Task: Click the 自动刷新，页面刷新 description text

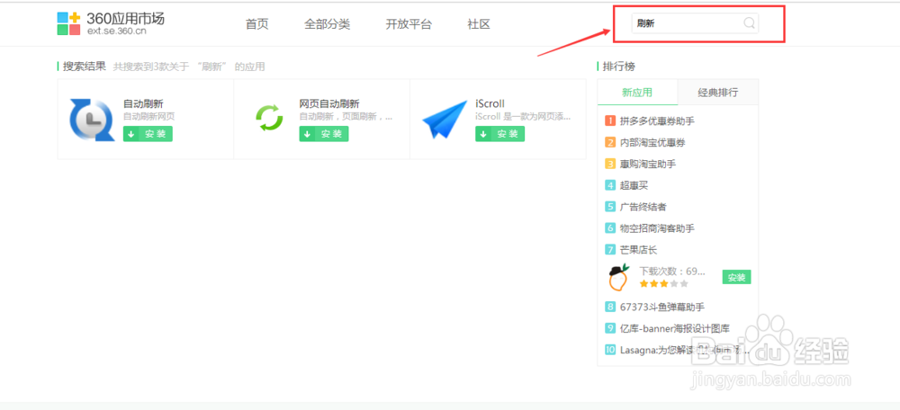Action: pyautogui.click(x=346, y=116)
